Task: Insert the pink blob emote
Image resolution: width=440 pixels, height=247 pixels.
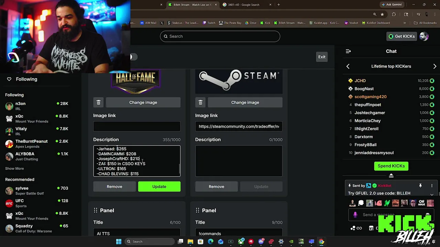Action: coord(378,203)
